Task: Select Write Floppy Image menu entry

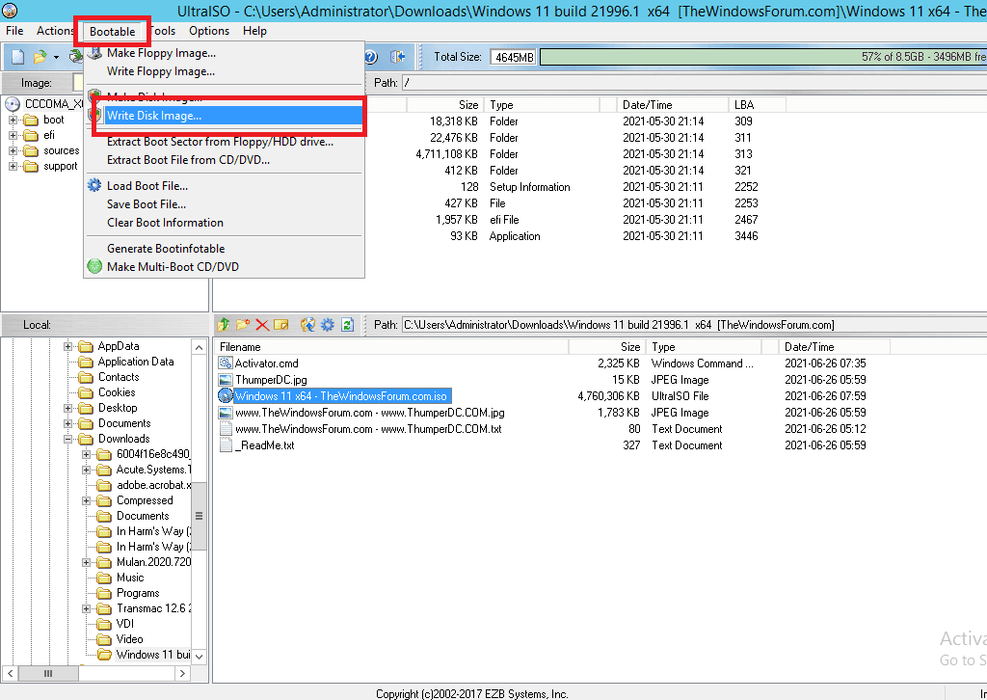Action: tap(224, 71)
